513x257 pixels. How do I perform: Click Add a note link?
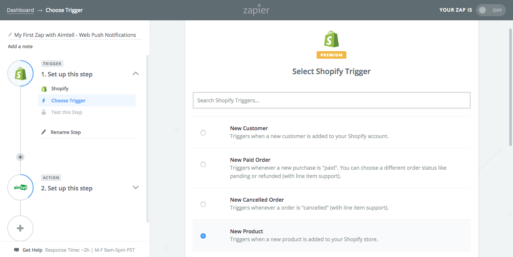tap(20, 46)
